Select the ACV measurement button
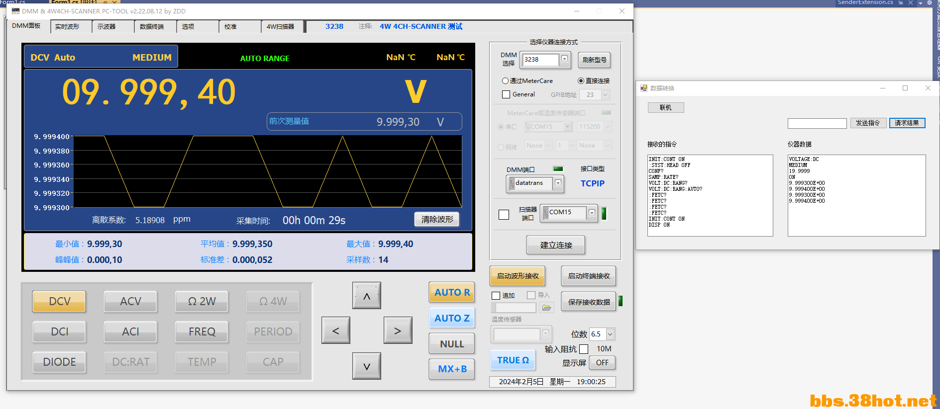Image resolution: width=940 pixels, height=409 pixels. click(x=130, y=301)
